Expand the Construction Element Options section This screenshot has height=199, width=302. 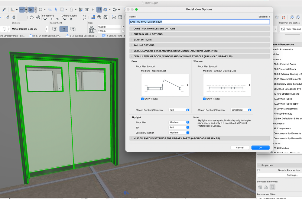(154, 29)
